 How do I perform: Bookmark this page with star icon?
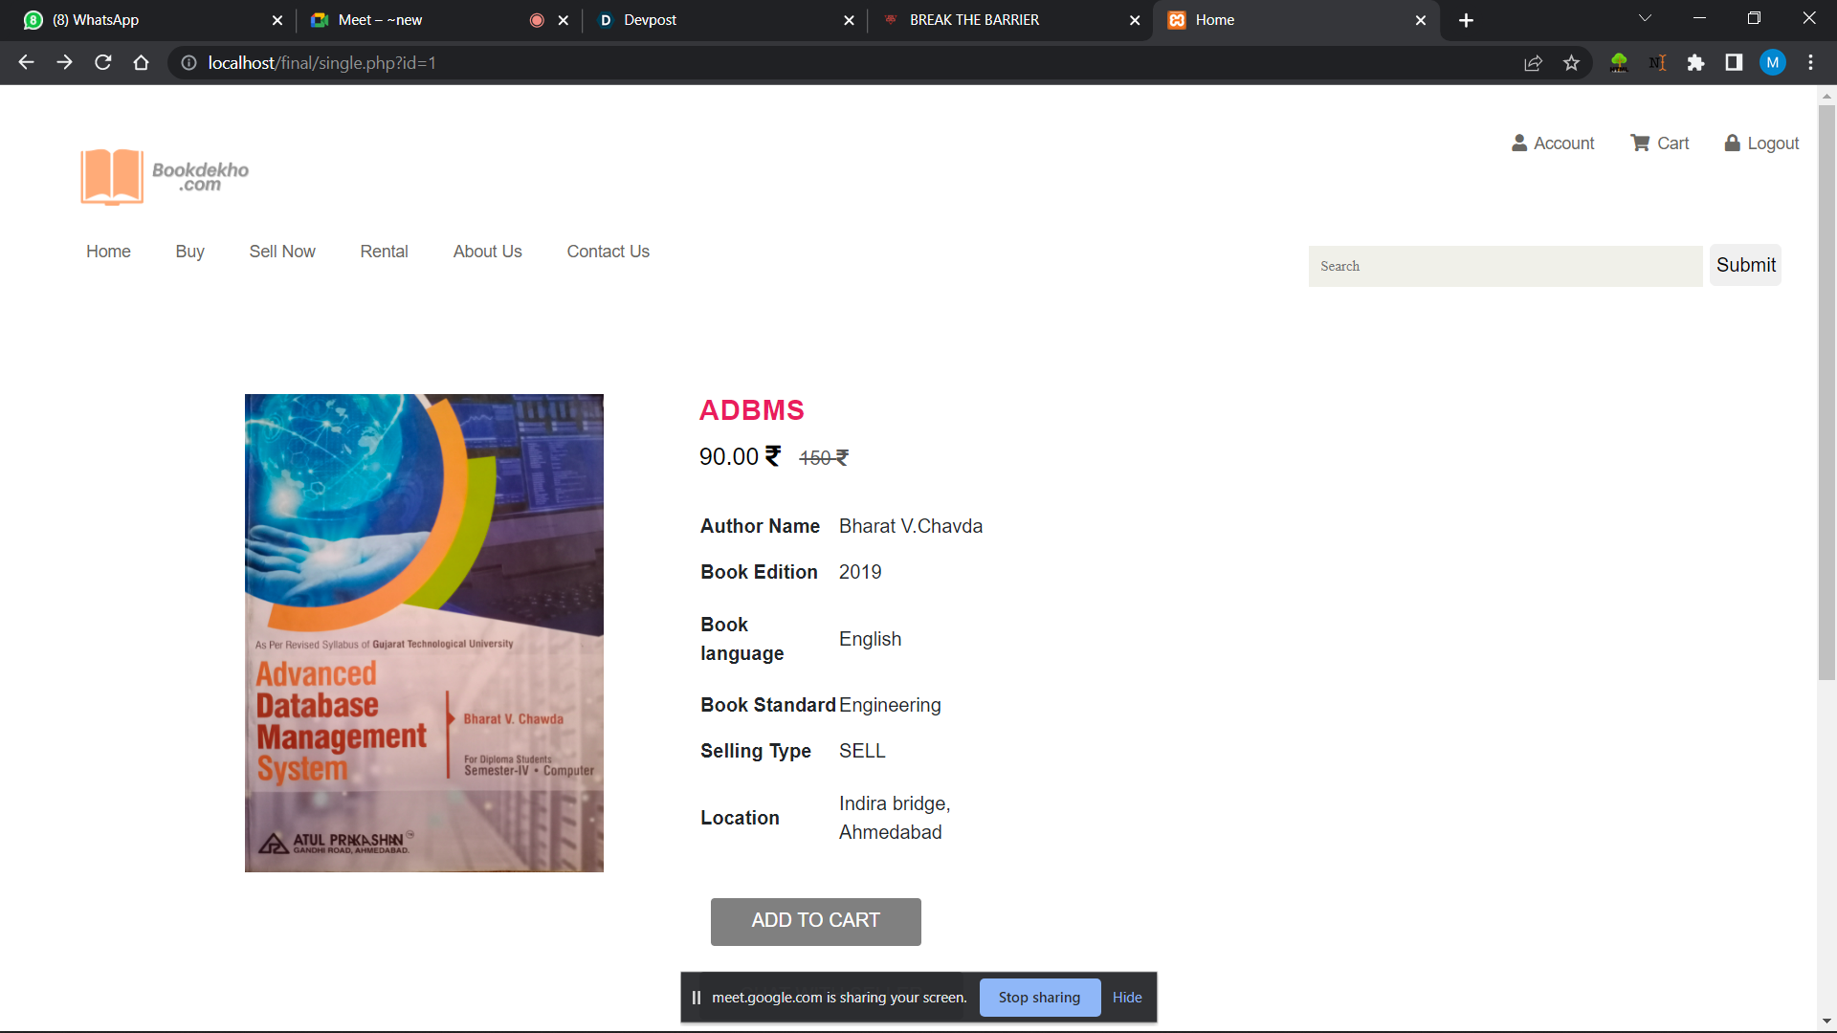pyautogui.click(x=1571, y=63)
